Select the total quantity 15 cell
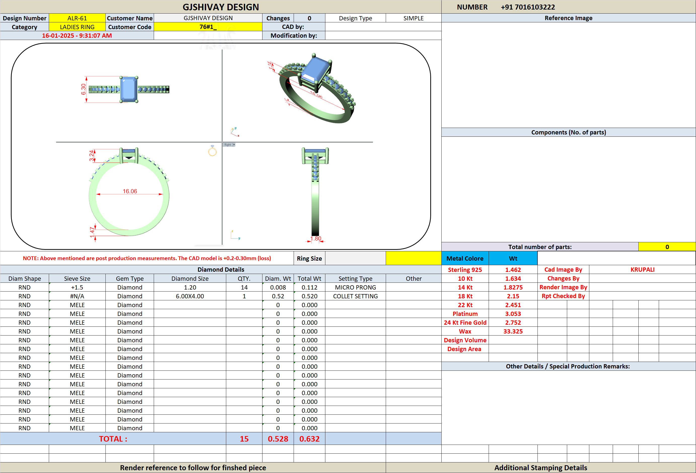Image resolution: width=696 pixels, height=473 pixels. point(244,439)
